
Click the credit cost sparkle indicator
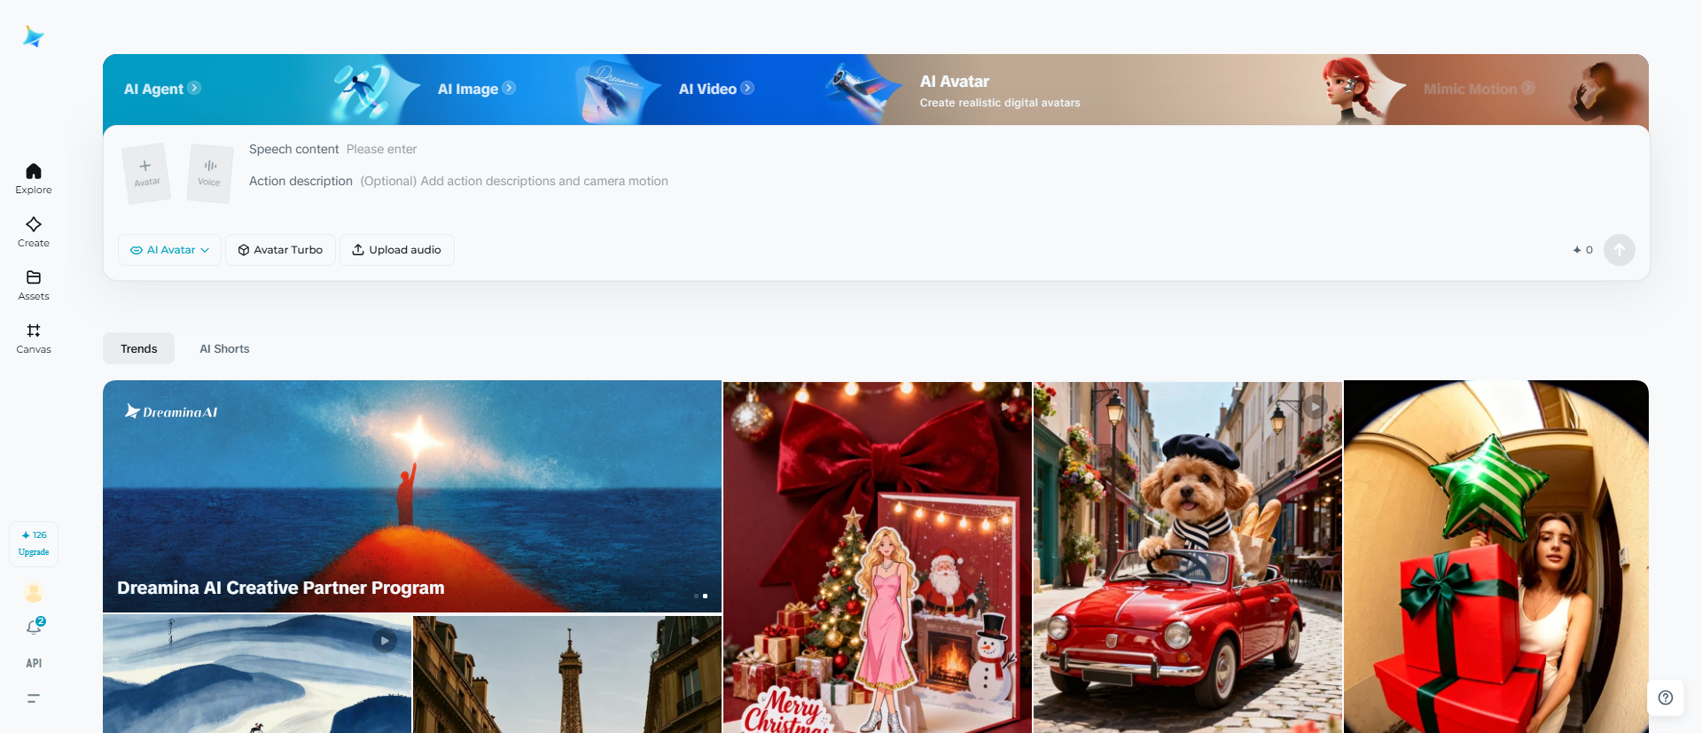coord(1582,250)
